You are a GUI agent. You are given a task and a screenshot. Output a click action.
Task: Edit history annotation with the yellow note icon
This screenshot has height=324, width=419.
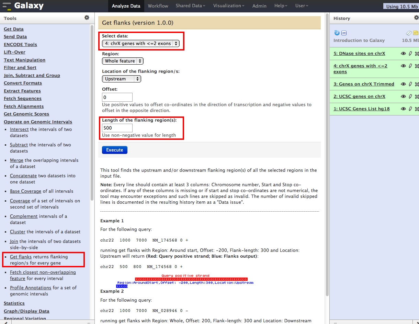click(x=416, y=33)
